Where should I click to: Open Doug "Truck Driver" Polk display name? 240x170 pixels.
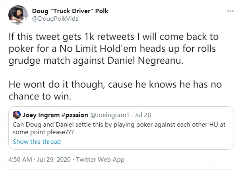pos(70,11)
